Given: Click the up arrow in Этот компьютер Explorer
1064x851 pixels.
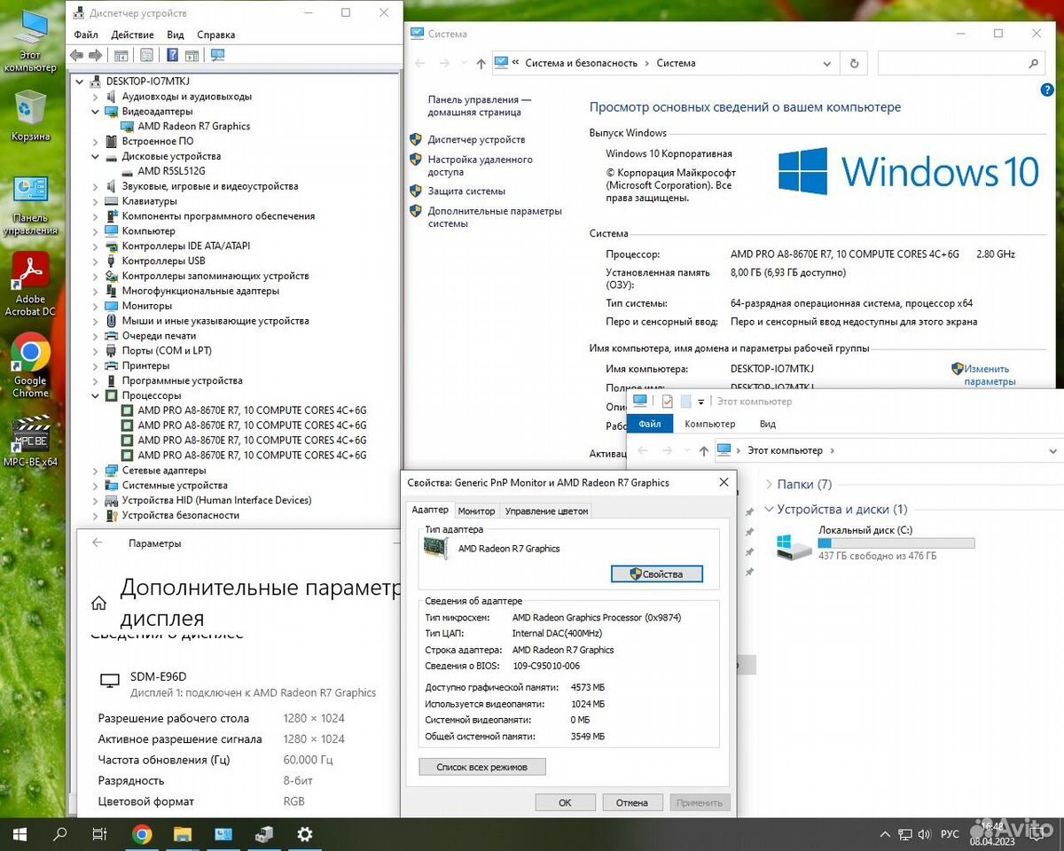Looking at the screenshot, I should [x=703, y=450].
